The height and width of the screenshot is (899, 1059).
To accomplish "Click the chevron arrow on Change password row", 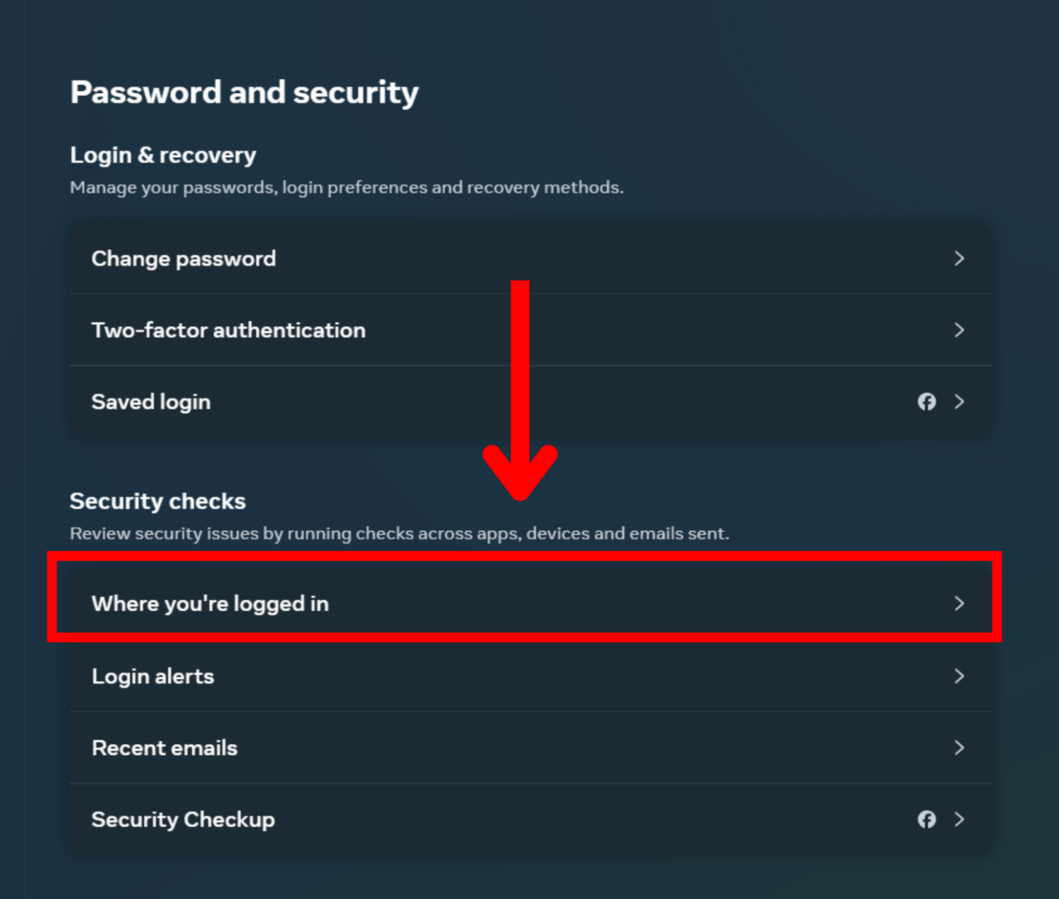I will pos(959,259).
